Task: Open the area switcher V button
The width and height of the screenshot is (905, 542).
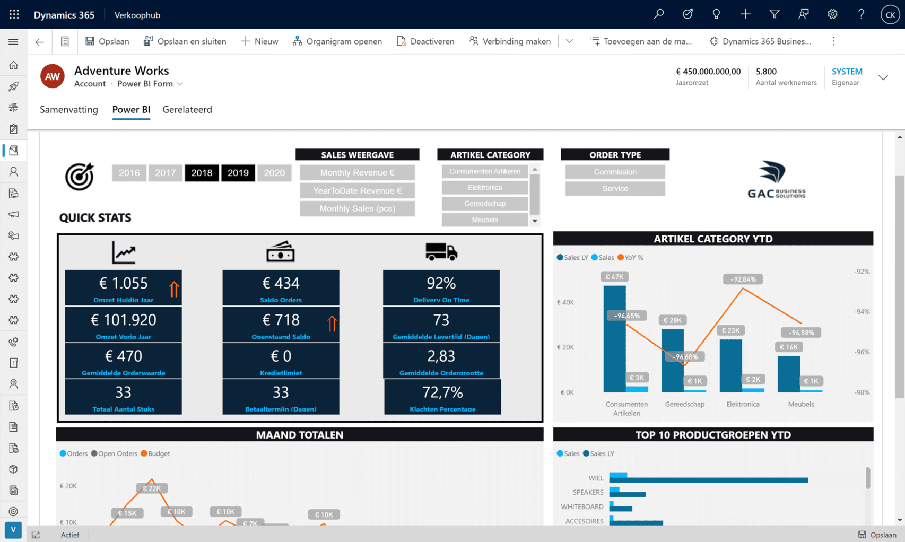Action: coord(13,530)
